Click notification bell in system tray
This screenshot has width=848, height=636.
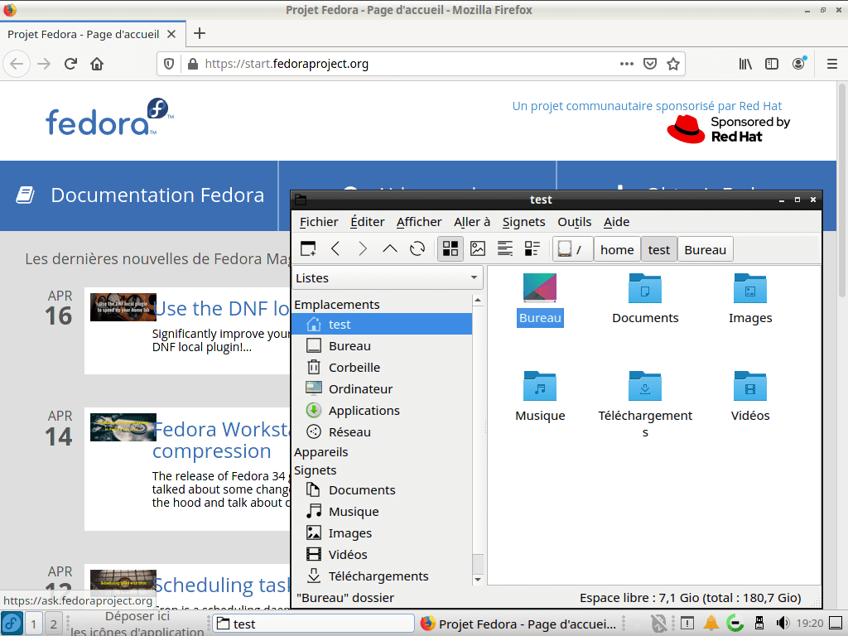point(711,624)
